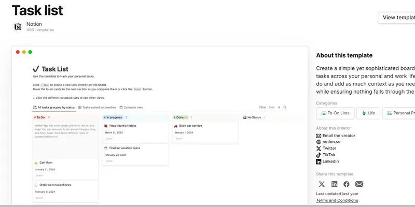This screenshot has height=207, width=415.
Task: Open the Book car service card
Action: tap(205, 132)
